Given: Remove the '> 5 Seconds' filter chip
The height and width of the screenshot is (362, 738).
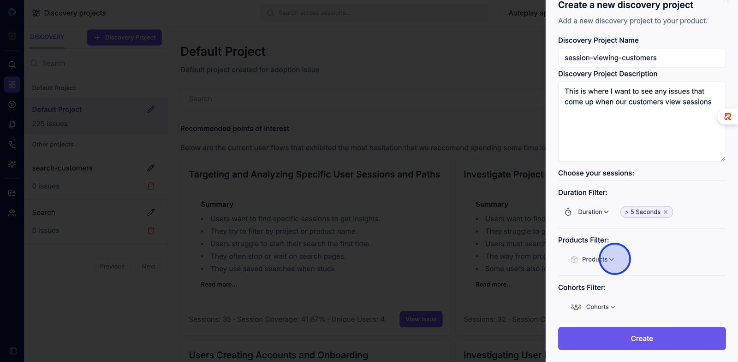Looking at the screenshot, I should point(666,212).
